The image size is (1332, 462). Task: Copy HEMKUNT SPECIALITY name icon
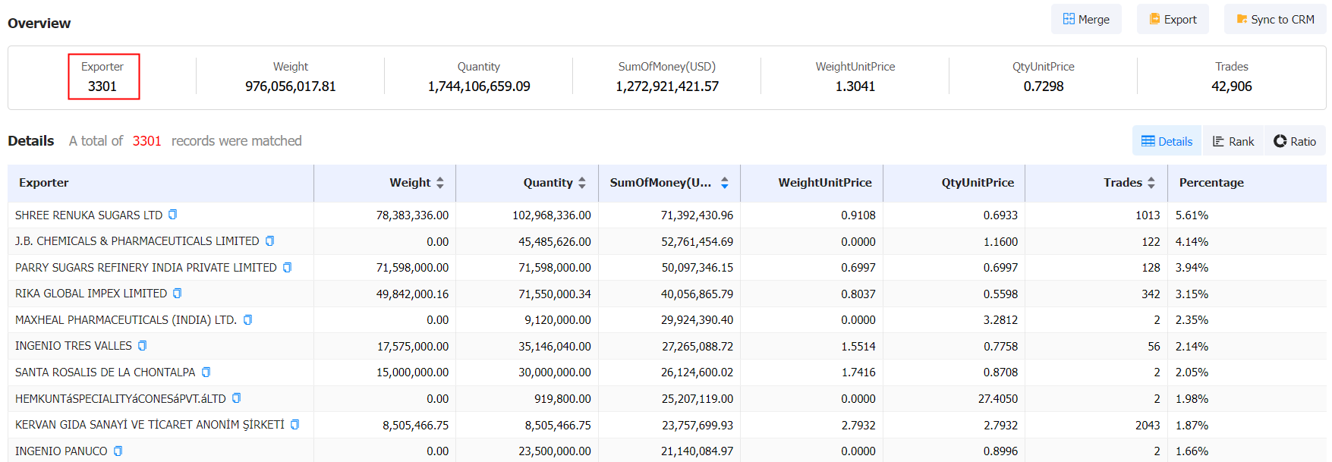click(x=236, y=398)
